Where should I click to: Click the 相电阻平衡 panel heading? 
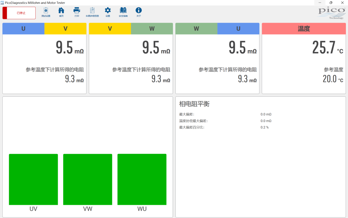194,104
